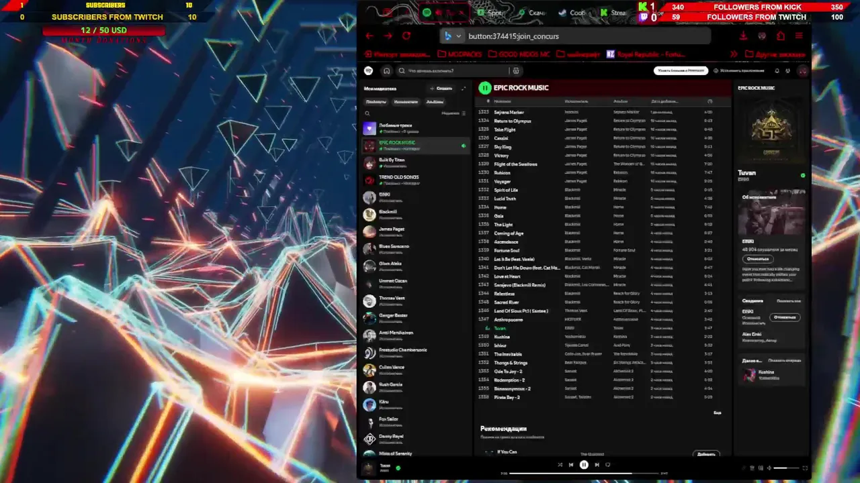Image resolution: width=860 pixels, height=483 pixels.
Task: Enter fullscreen with player bar icon
Action: pos(805,468)
